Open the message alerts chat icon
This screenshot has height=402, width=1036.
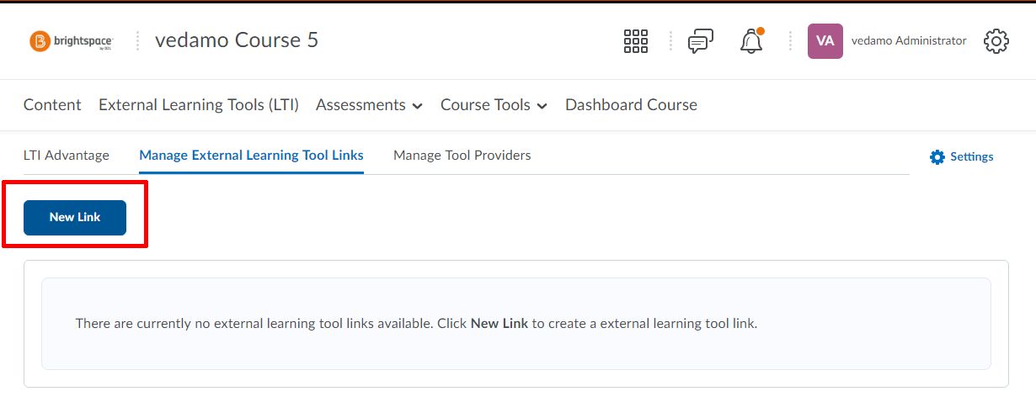pos(701,40)
